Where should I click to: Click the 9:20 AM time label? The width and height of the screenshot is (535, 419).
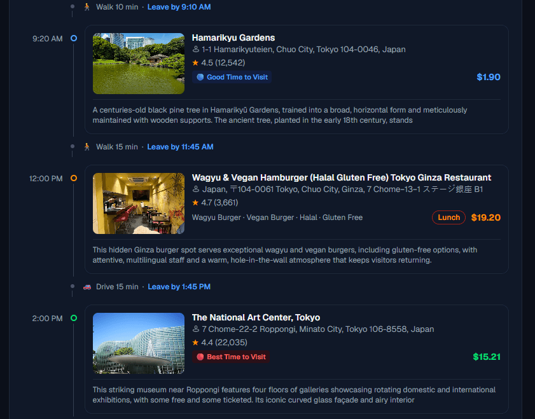pos(48,39)
